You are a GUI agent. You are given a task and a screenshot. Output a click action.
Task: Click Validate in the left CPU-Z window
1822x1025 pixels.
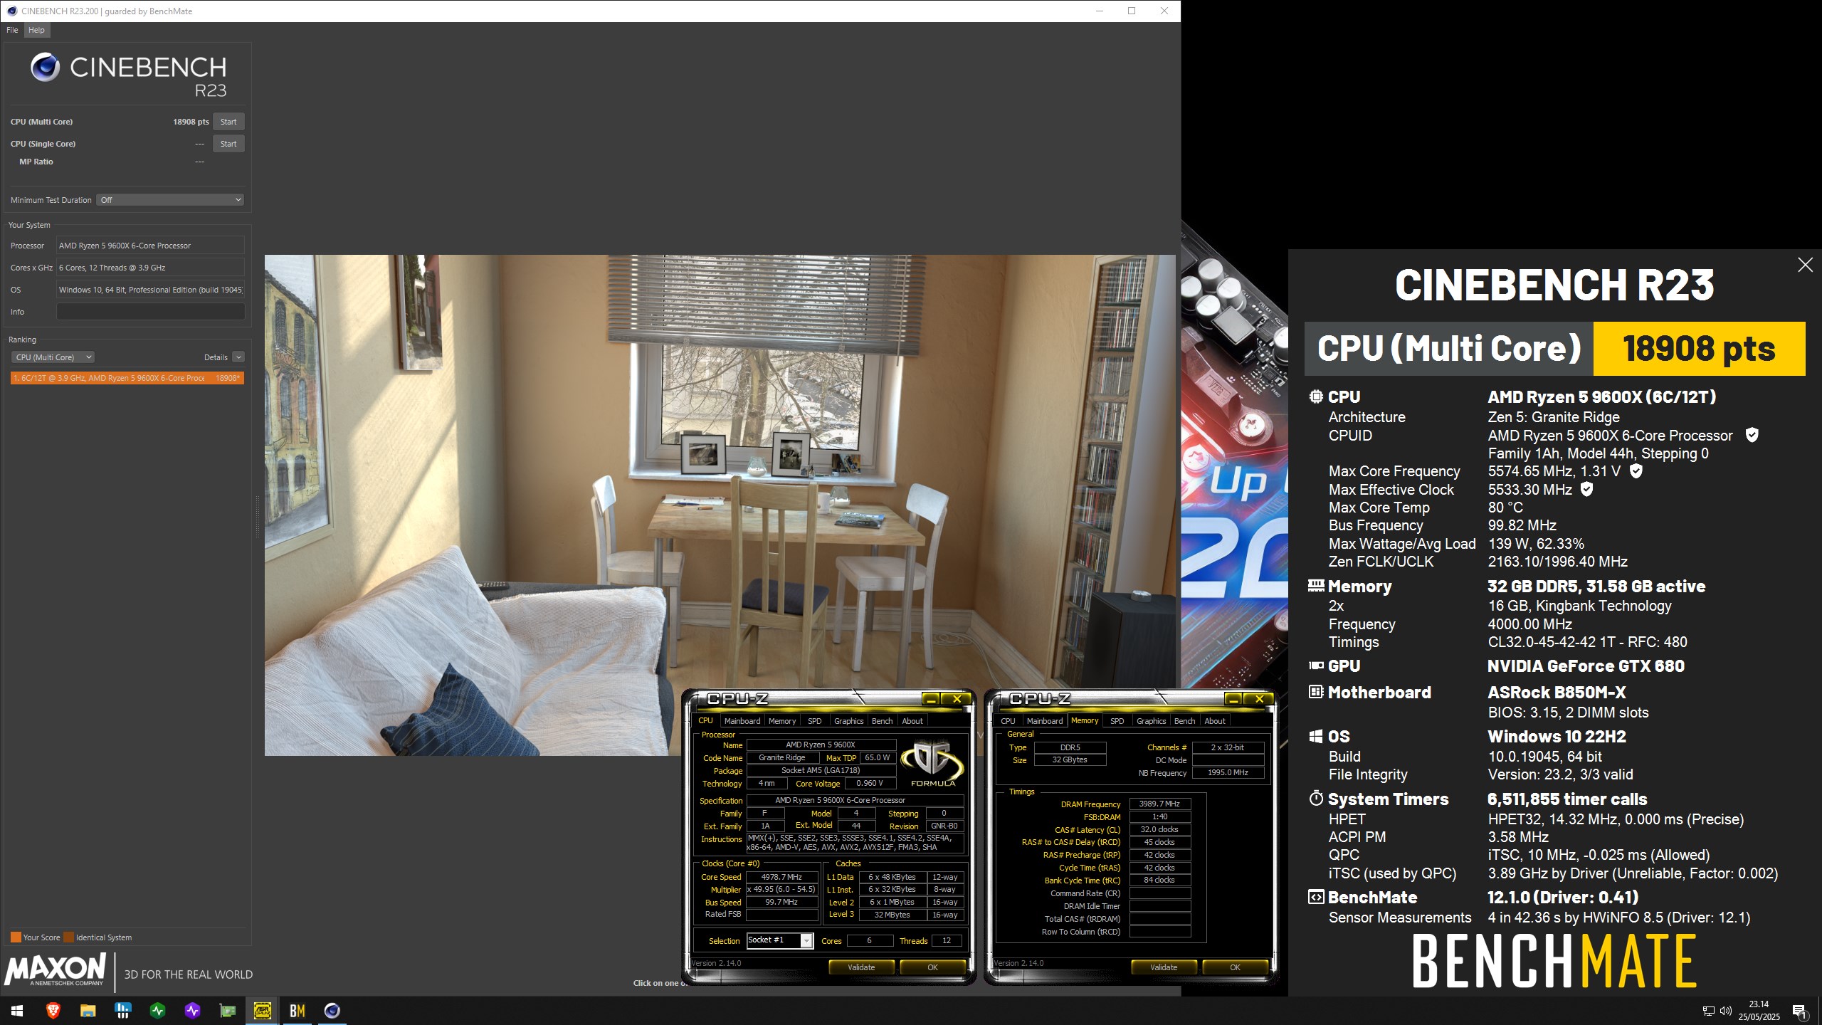[861, 967]
